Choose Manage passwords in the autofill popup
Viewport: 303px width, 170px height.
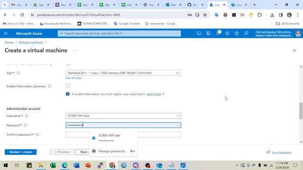pos(114,151)
